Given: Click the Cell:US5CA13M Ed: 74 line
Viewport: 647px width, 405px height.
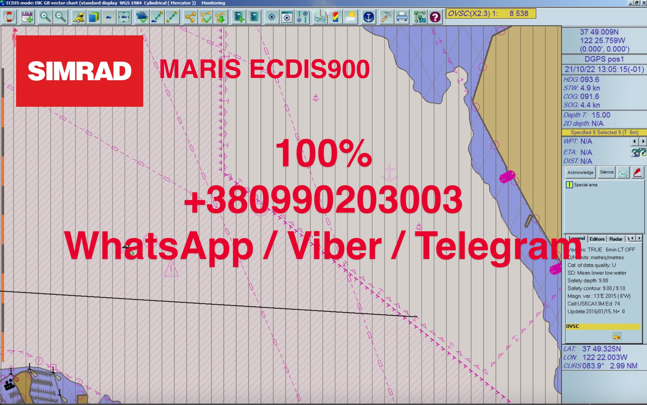Looking at the screenshot, I should pyautogui.click(x=593, y=304).
